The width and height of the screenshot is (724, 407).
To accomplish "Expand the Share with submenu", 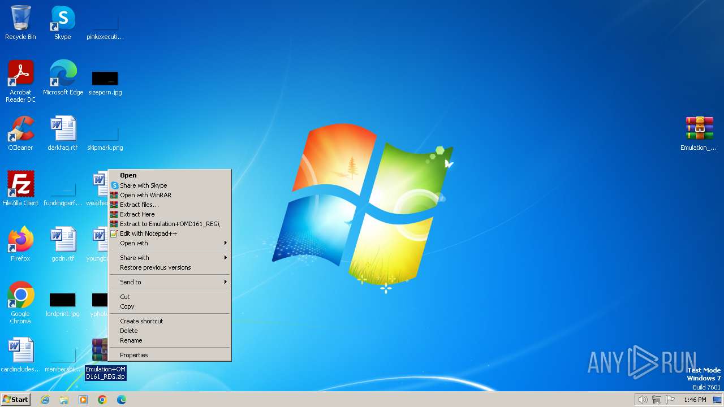I will tap(170, 258).
